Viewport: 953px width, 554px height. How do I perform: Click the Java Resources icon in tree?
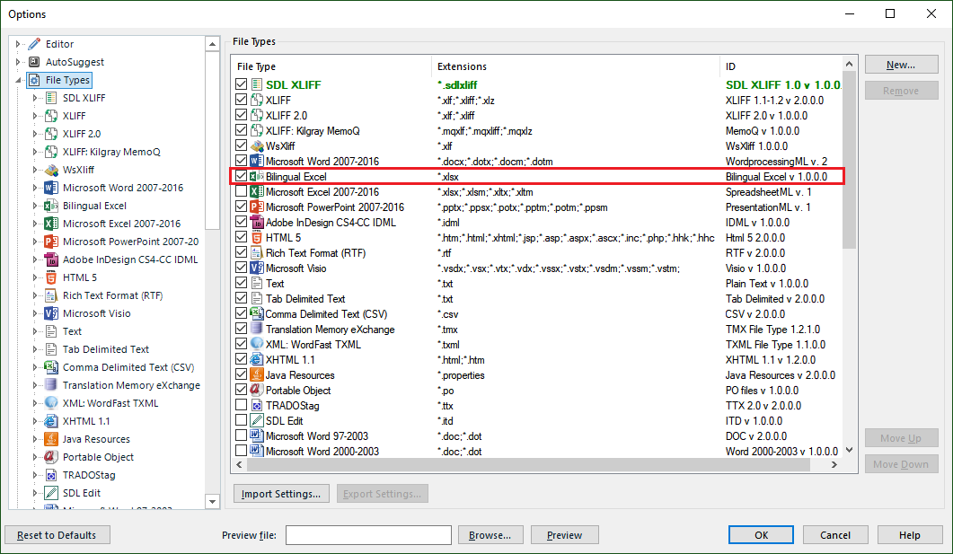pos(52,439)
